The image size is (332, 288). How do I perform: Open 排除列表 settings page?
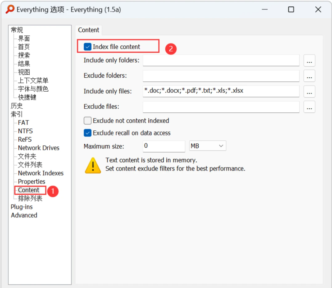[30, 198]
